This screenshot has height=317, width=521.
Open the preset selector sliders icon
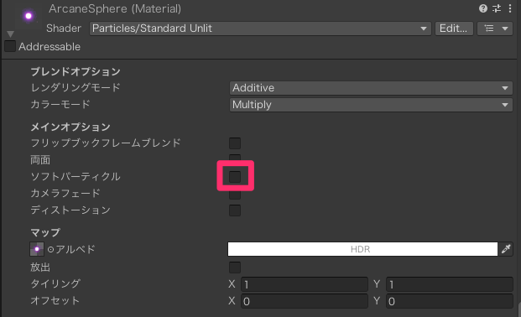(497, 8)
